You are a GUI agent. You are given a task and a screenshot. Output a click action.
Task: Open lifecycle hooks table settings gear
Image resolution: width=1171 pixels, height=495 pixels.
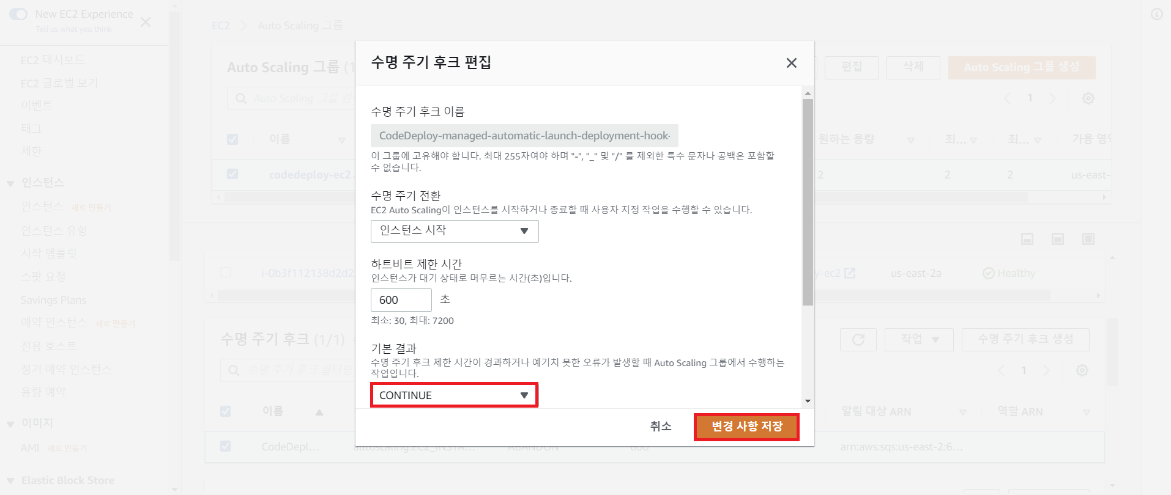tap(1082, 370)
